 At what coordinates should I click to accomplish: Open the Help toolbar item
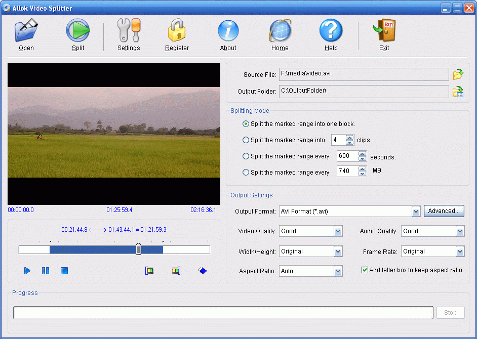tap(331, 31)
